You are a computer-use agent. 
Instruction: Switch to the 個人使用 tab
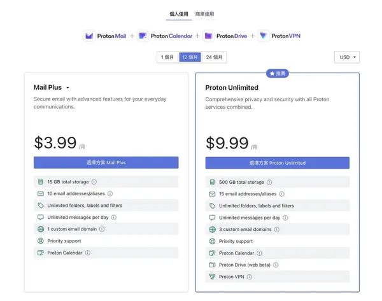179,13
